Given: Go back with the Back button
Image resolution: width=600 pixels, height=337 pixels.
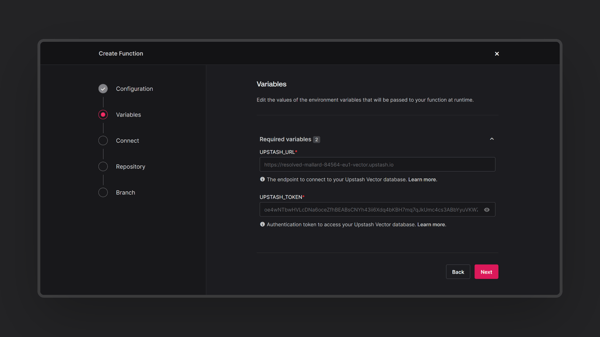Looking at the screenshot, I should [458, 272].
